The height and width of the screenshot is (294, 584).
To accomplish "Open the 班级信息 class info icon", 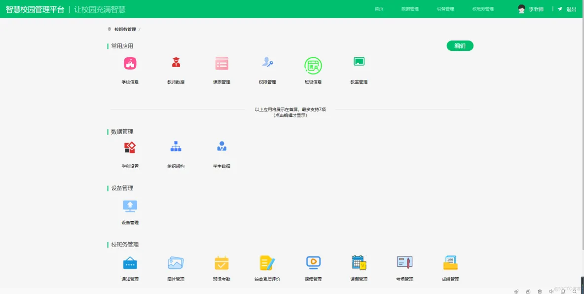I will pos(313,66).
